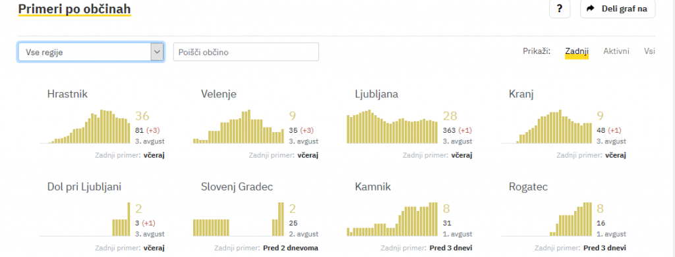Open the Hrastnik bar chart
Screen dimensions: 675x257
tap(85, 127)
